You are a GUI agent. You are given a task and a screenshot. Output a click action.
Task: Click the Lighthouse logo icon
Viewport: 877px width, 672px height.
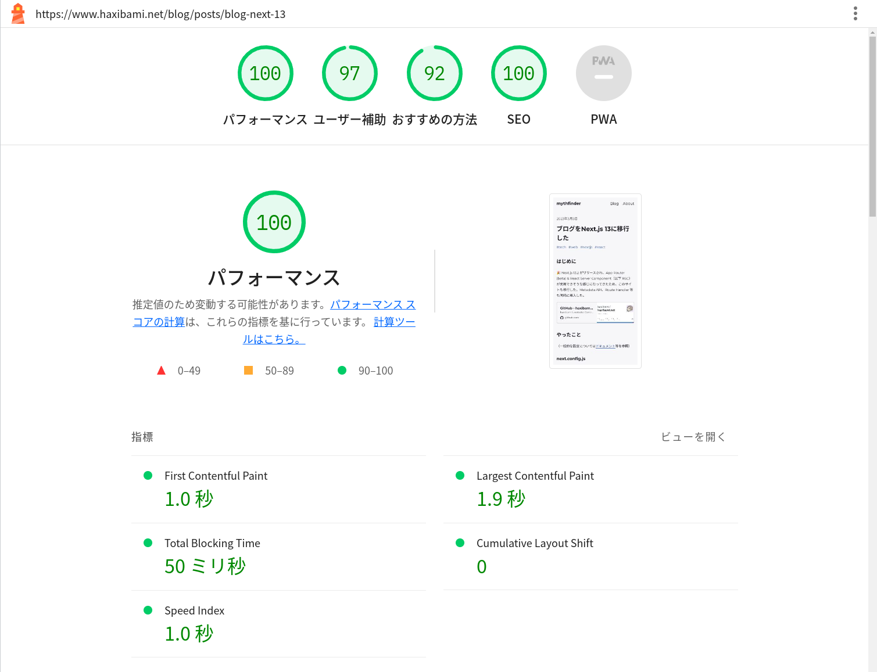pos(18,13)
